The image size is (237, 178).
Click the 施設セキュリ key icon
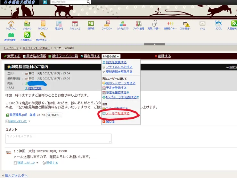click(43, 35)
